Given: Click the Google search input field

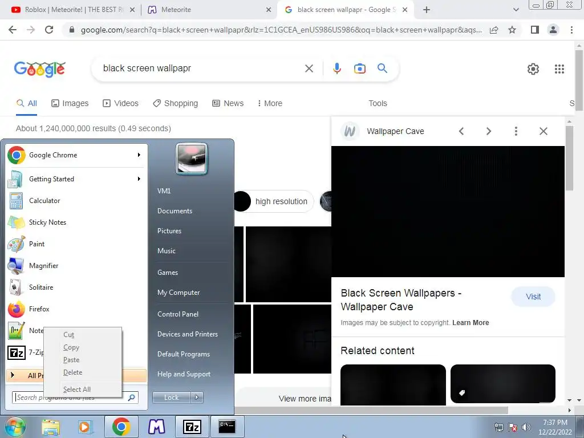Looking at the screenshot, I should [201, 68].
